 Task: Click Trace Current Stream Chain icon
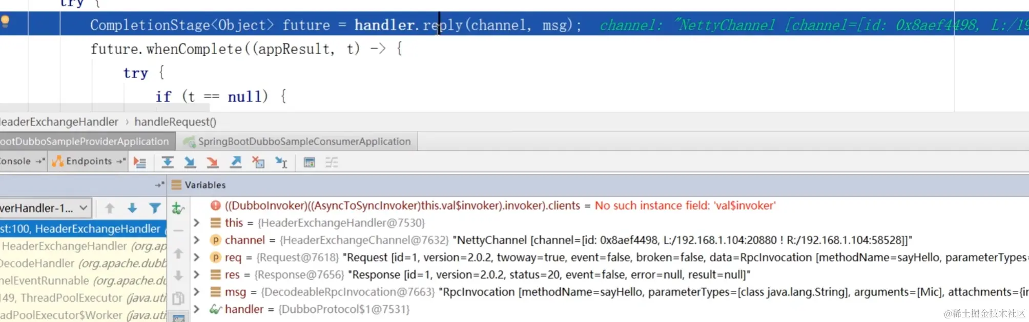point(332,163)
